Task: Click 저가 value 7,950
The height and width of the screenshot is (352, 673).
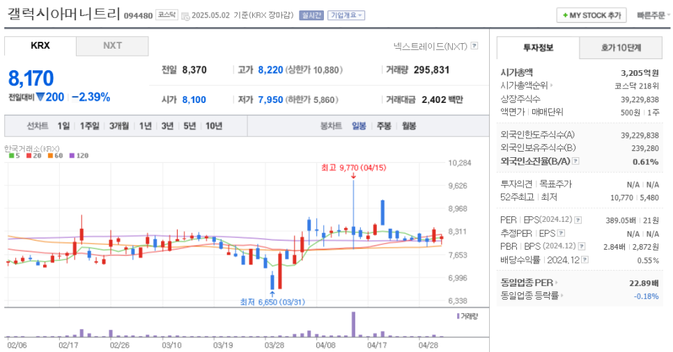Action: 270,100
